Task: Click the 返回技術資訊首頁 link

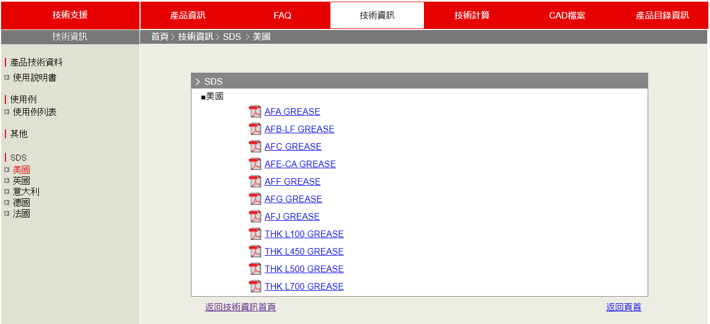Action: pyautogui.click(x=240, y=307)
